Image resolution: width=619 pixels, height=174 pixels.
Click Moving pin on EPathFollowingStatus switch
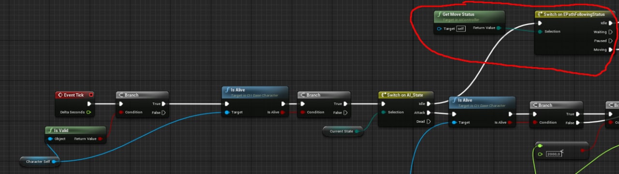pos(611,49)
